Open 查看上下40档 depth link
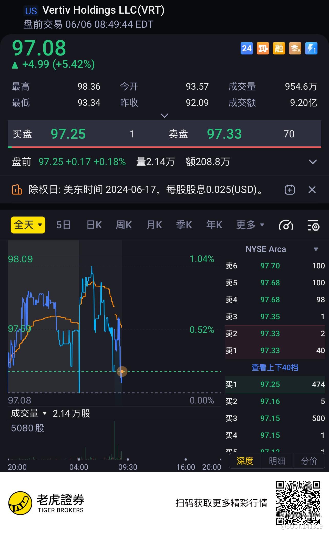 pyautogui.click(x=275, y=368)
